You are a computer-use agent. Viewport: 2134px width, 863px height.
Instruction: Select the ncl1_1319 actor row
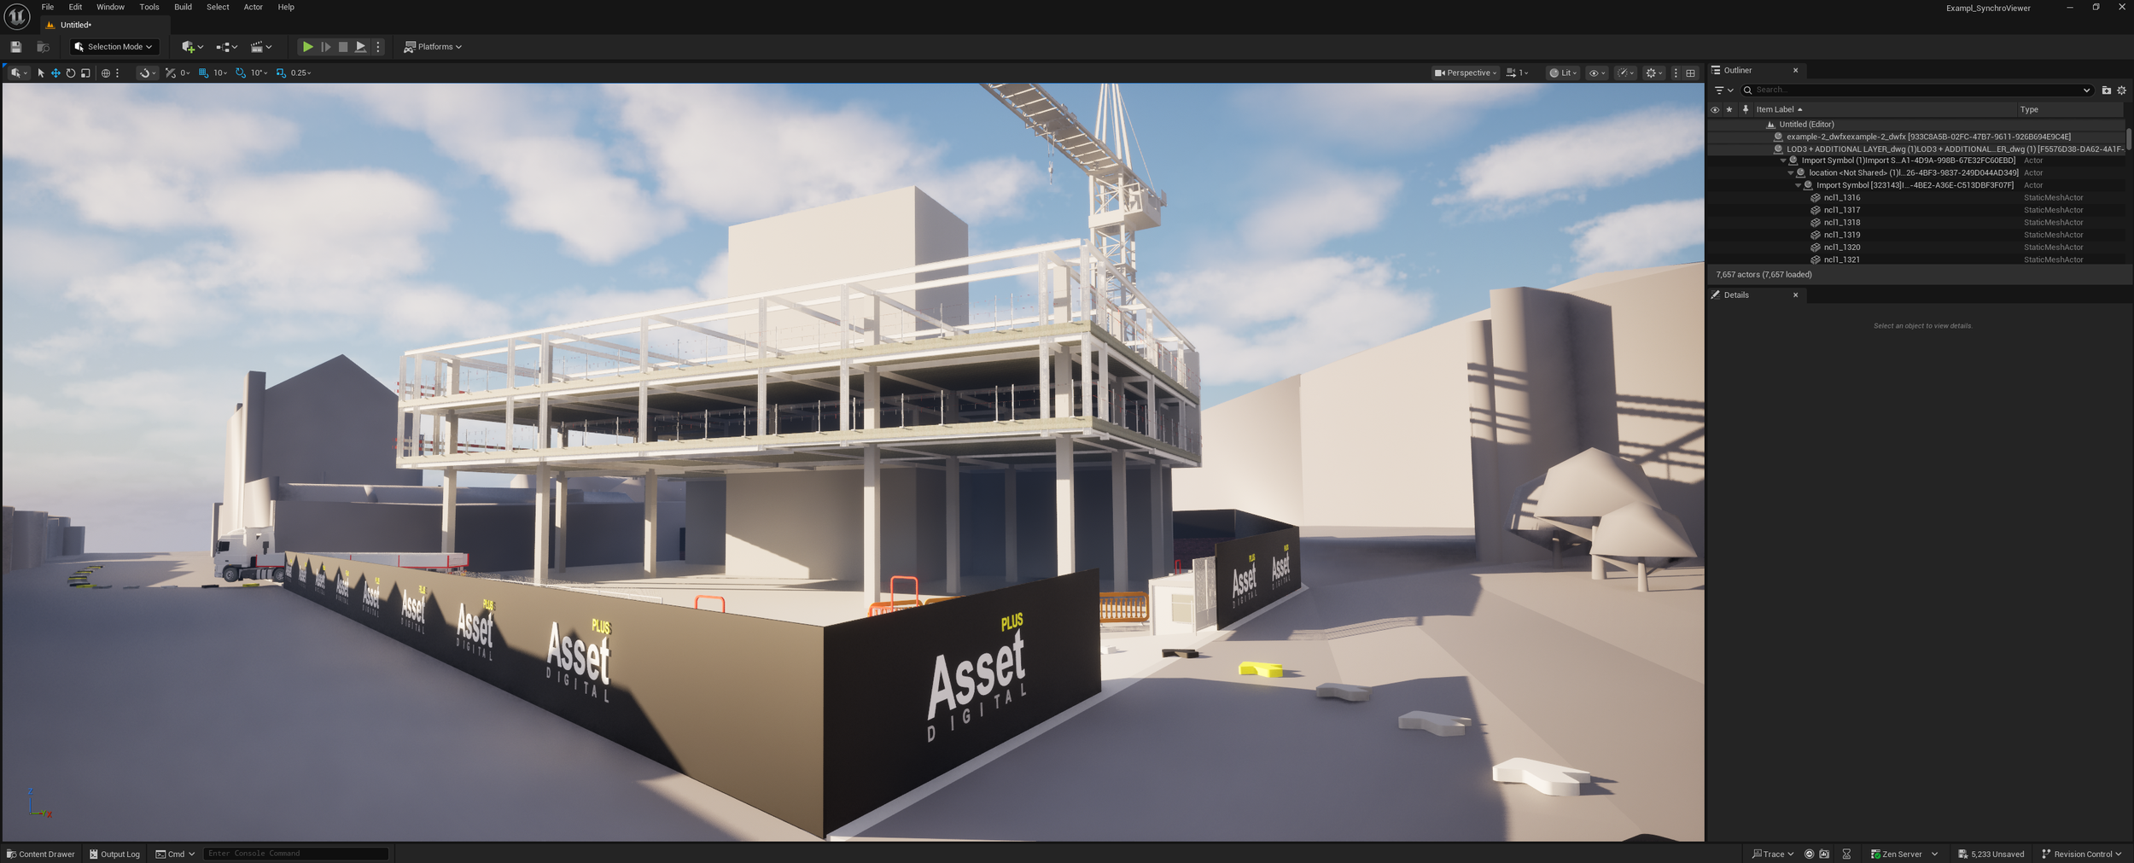(x=1916, y=235)
